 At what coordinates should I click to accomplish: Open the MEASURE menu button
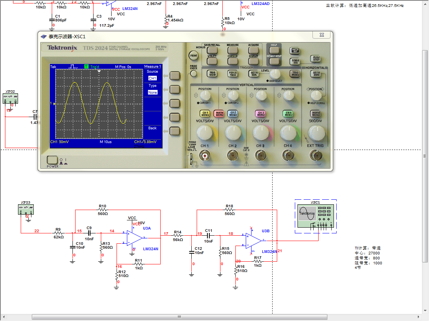pos(233,49)
